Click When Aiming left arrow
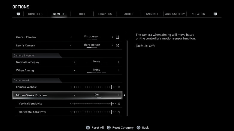 pos(75,70)
